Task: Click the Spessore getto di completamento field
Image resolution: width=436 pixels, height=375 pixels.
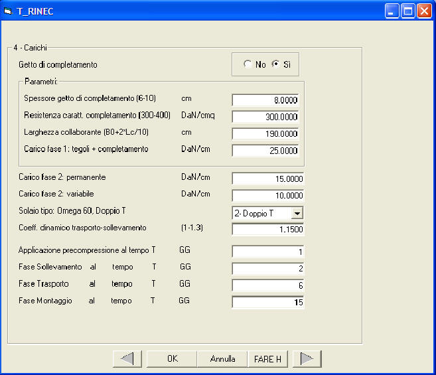Action: pos(265,100)
